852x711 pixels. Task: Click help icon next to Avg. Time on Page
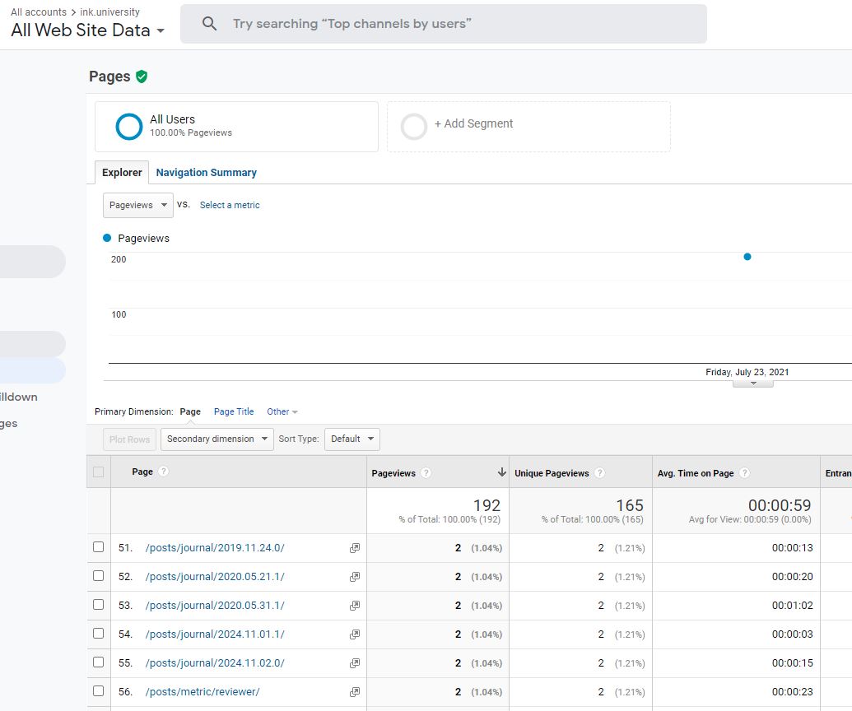click(x=744, y=473)
